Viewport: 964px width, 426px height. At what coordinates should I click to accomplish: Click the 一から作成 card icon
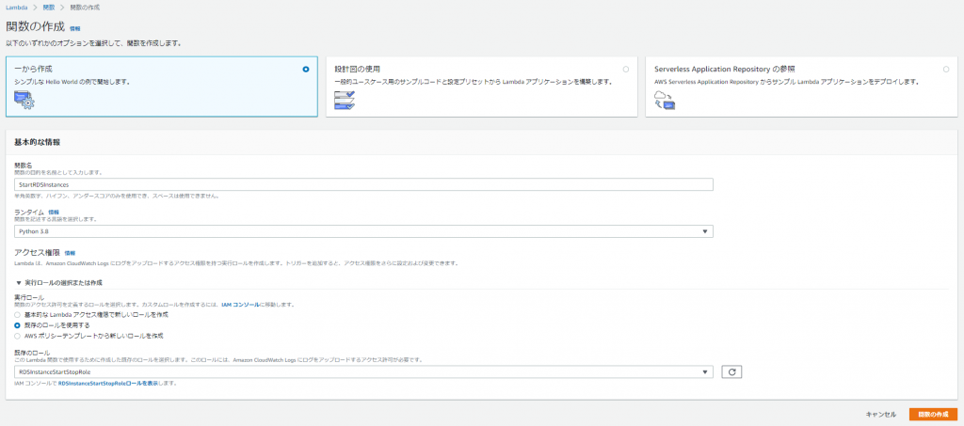pyautogui.click(x=24, y=100)
